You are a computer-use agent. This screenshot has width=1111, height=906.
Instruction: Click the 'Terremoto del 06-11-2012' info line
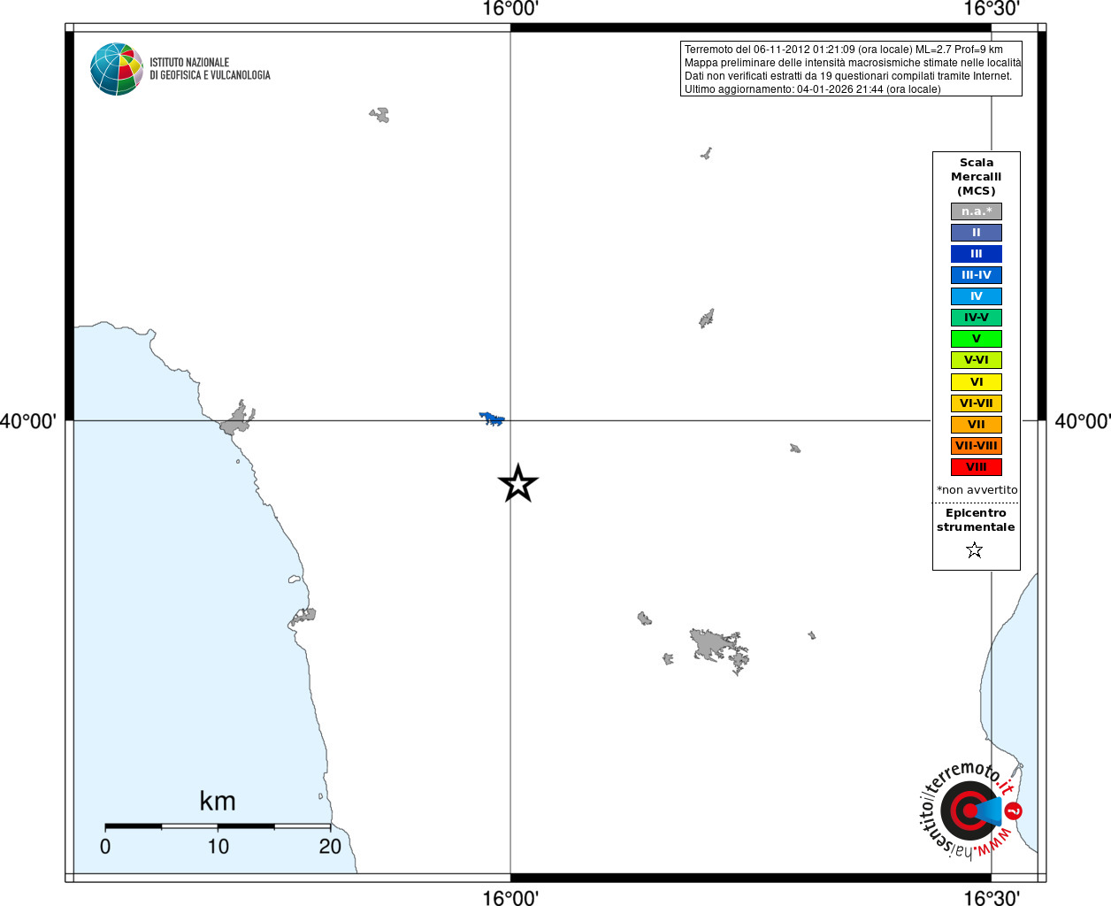tap(844, 50)
